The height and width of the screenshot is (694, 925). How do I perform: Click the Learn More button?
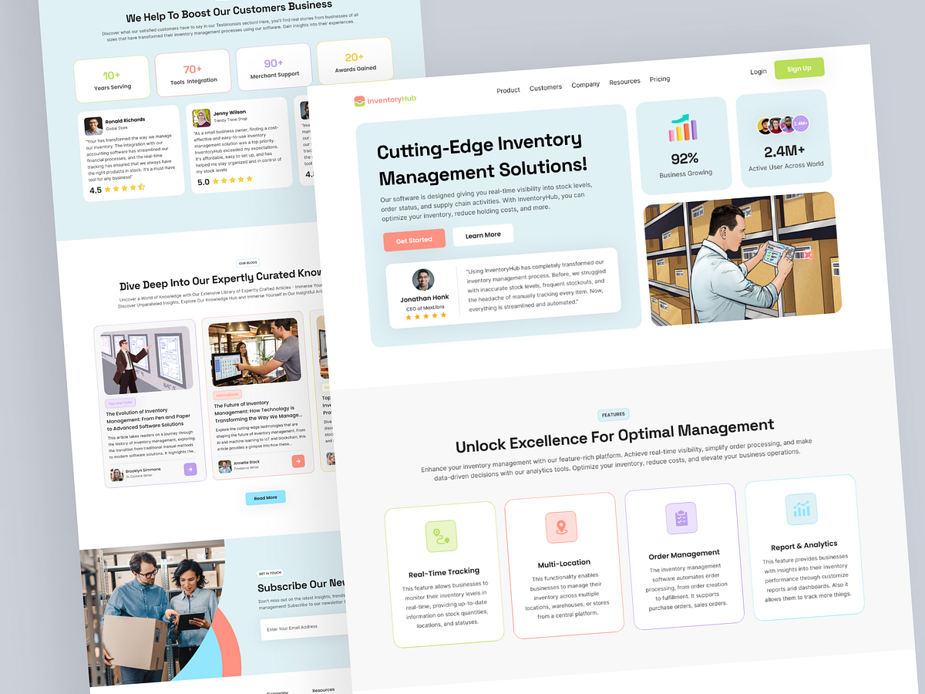(483, 234)
